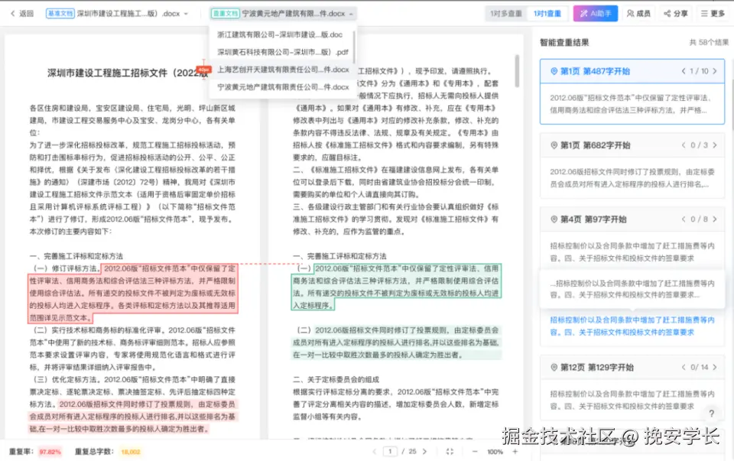Image resolution: width=734 pixels, height=461 pixels.
Task: Click the 分享 share button
Action: point(675,14)
